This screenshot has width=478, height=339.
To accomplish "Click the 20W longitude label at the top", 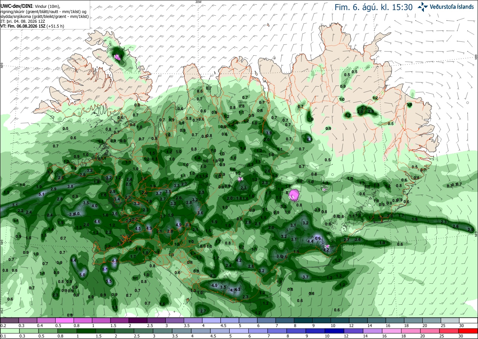I will [198, 2].
